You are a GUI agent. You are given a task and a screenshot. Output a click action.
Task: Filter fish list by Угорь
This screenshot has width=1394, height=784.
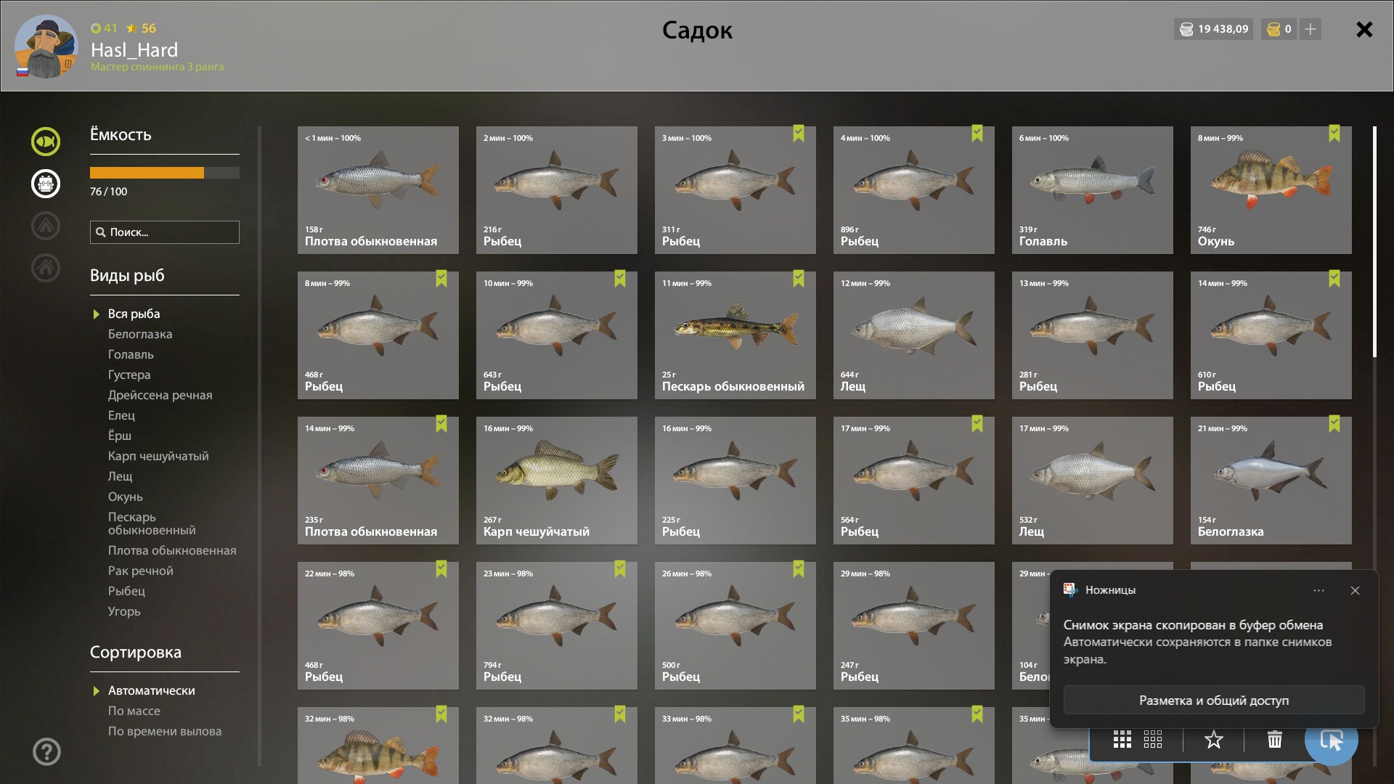124,611
